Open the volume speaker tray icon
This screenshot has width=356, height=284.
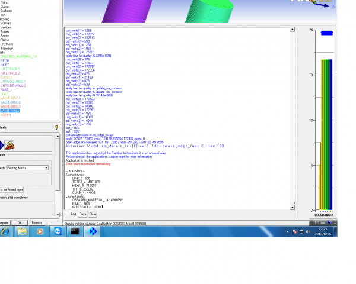point(307,231)
